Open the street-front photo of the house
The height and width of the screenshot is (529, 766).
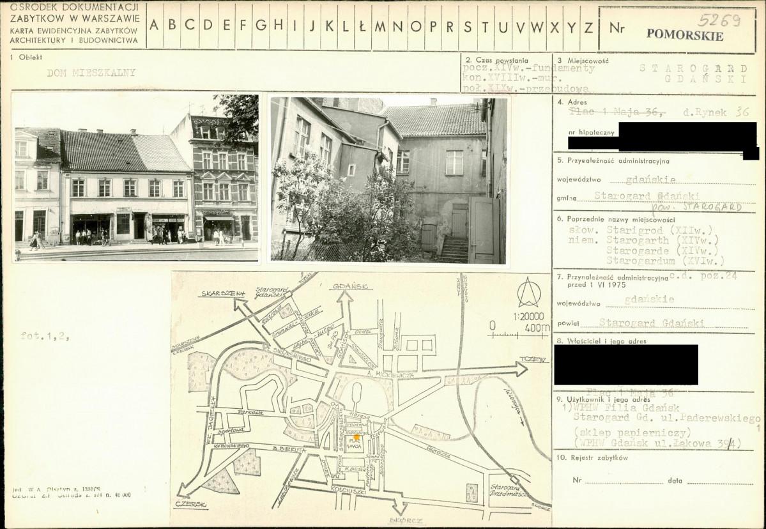pyautogui.click(x=136, y=178)
